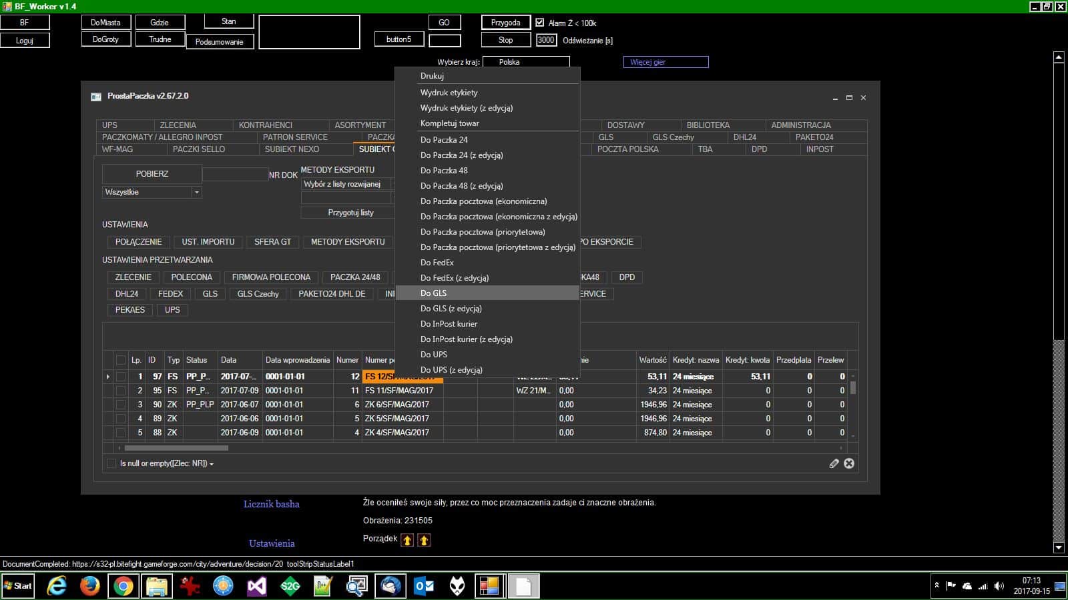
Task: Tick the checkbox for row ID 89
Action: [x=121, y=419]
